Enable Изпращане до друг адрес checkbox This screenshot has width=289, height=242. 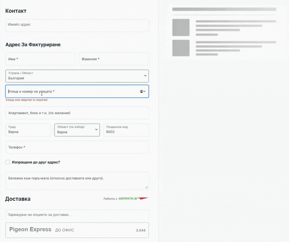pos(8,162)
